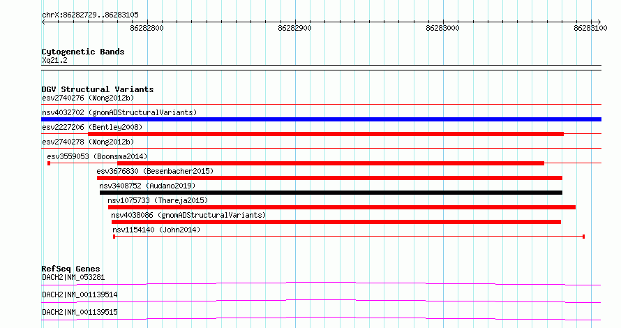Open variant esv2740278 (Wong2012b) label
Image resolution: width=621 pixels, height=328 pixels.
tap(88, 142)
